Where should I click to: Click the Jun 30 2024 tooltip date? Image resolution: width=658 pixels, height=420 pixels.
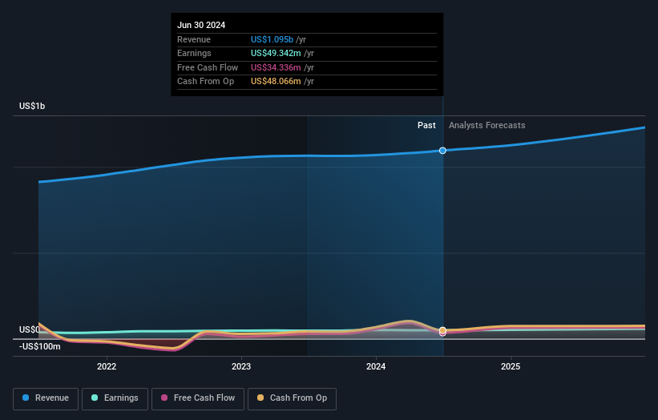tap(201, 25)
